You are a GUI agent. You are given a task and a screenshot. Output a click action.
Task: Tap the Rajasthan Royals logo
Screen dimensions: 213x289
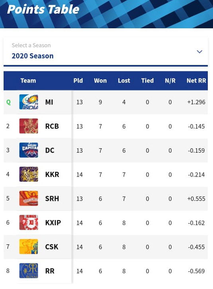(29, 271)
